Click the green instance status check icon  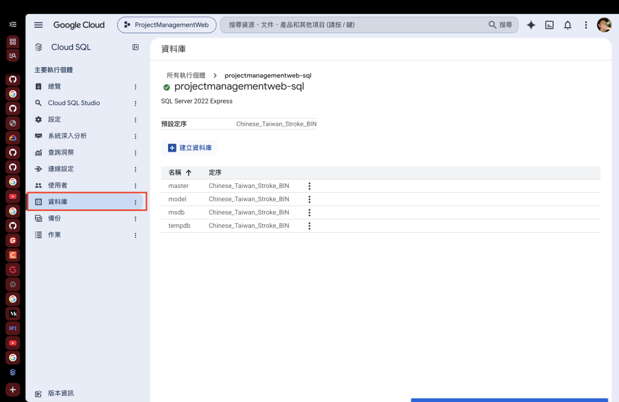167,87
